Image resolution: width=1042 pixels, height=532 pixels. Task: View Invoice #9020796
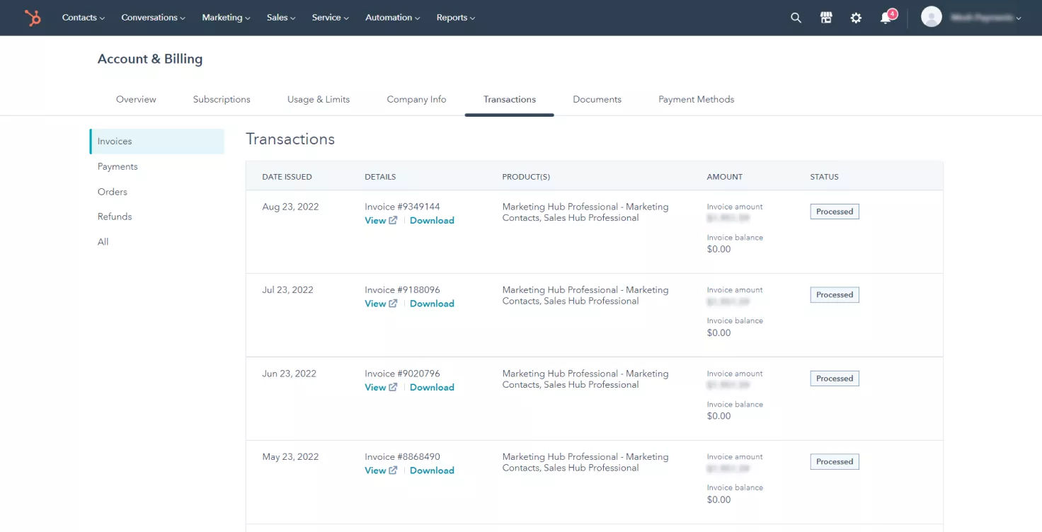pyautogui.click(x=375, y=387)
